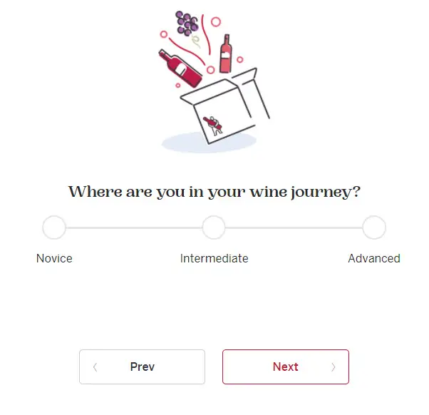
Task: Choose the Intermediate circle on the scale
Action: click(214, 227)
